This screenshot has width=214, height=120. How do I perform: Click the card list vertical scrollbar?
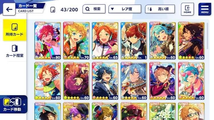pos(207,36)
